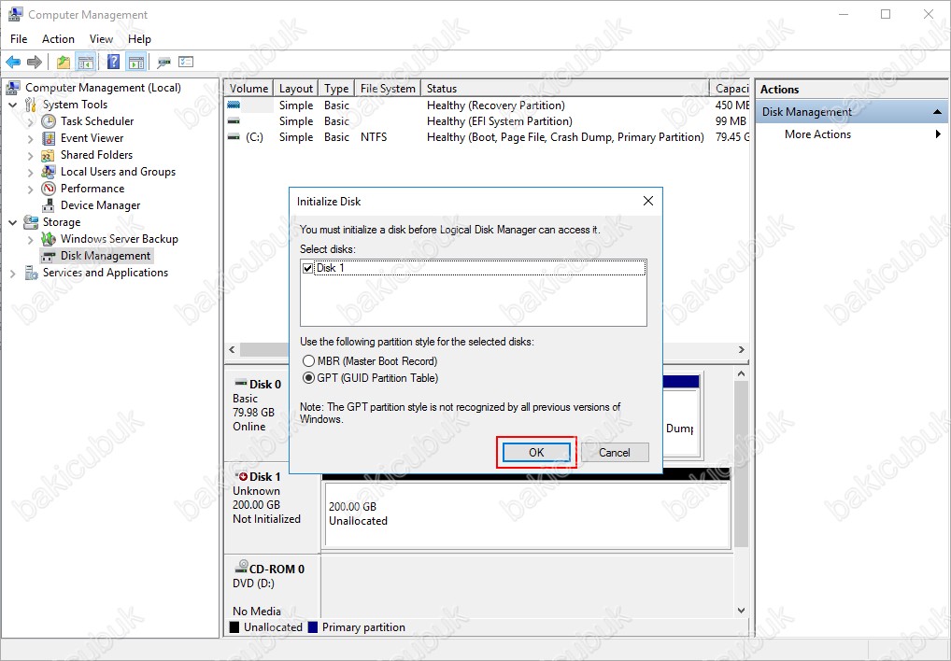Image resolution: width=951 pixels, height=661 pixels.
Task: Click the Disk 1 not-initialized warning icon
Action: pos(241,477)
